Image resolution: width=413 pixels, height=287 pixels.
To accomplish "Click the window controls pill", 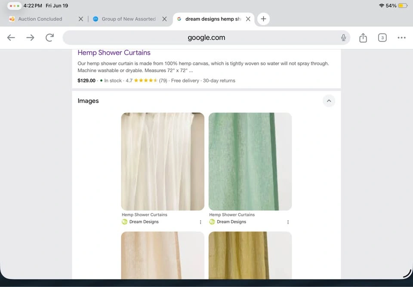I will 14,6.
